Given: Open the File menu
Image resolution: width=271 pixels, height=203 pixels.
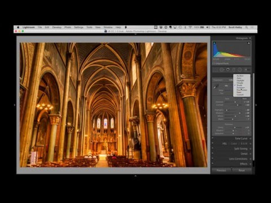Looking at the screenshot, I should (x=40, y=27).
